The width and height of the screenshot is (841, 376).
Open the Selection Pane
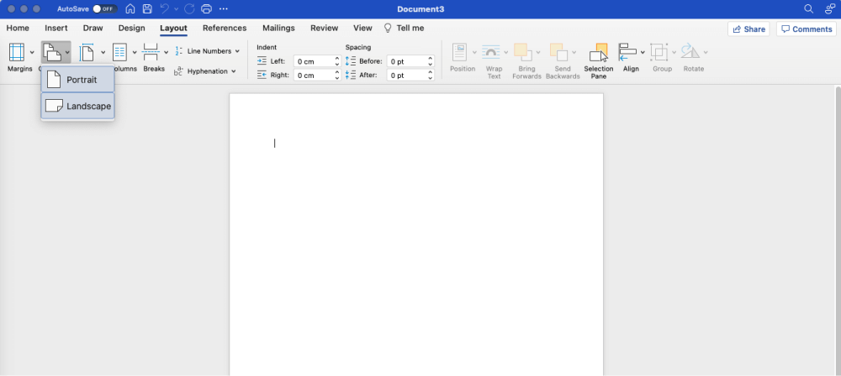coord(599,61)
